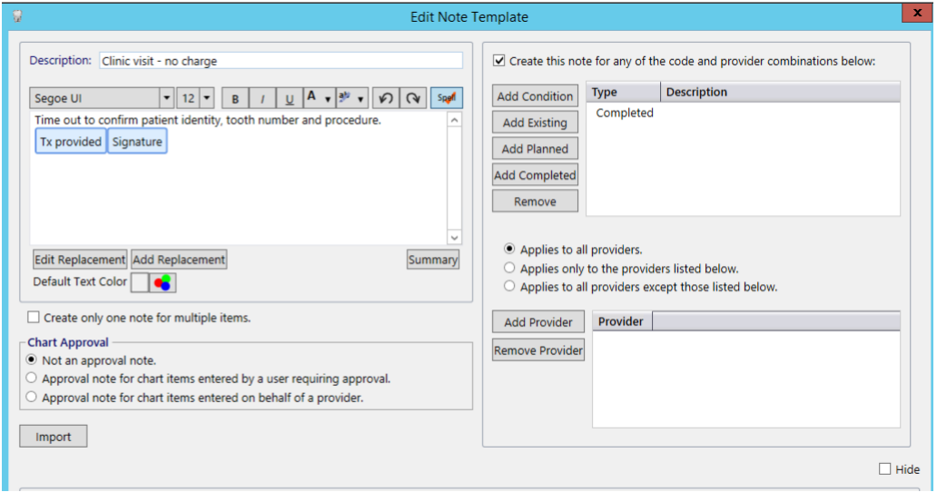Click the note text scrollbar up arrow
Viewport: 937px width, 492px height.
pyautogui.click(x=454, y=120)
